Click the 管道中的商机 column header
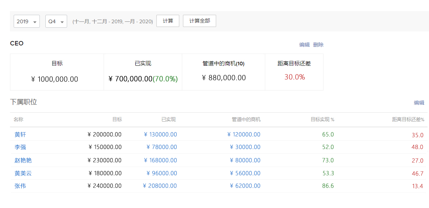Image resolution: width=429 pixels, height=208 pixels. pos(246,119)
